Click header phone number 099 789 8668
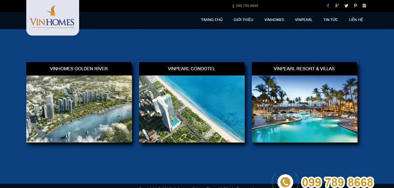 pyautogui.click(x=247, y=6)
